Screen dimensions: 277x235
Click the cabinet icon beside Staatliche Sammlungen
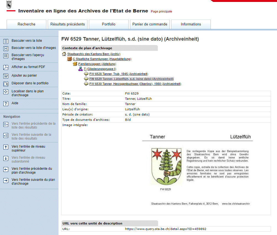point(70,59)
